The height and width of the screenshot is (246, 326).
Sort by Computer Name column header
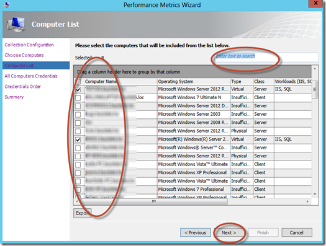[x=120, y=82]
